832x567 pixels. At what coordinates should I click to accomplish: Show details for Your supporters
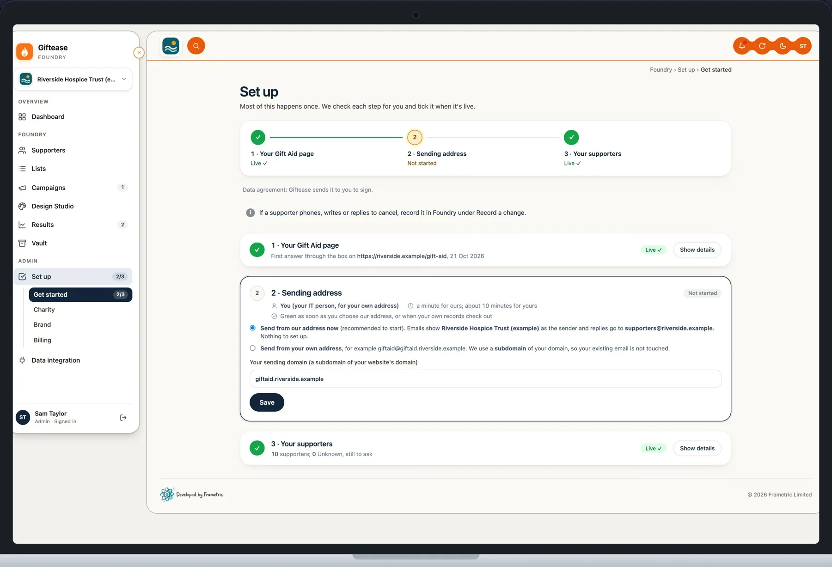(x=697, y=448)
